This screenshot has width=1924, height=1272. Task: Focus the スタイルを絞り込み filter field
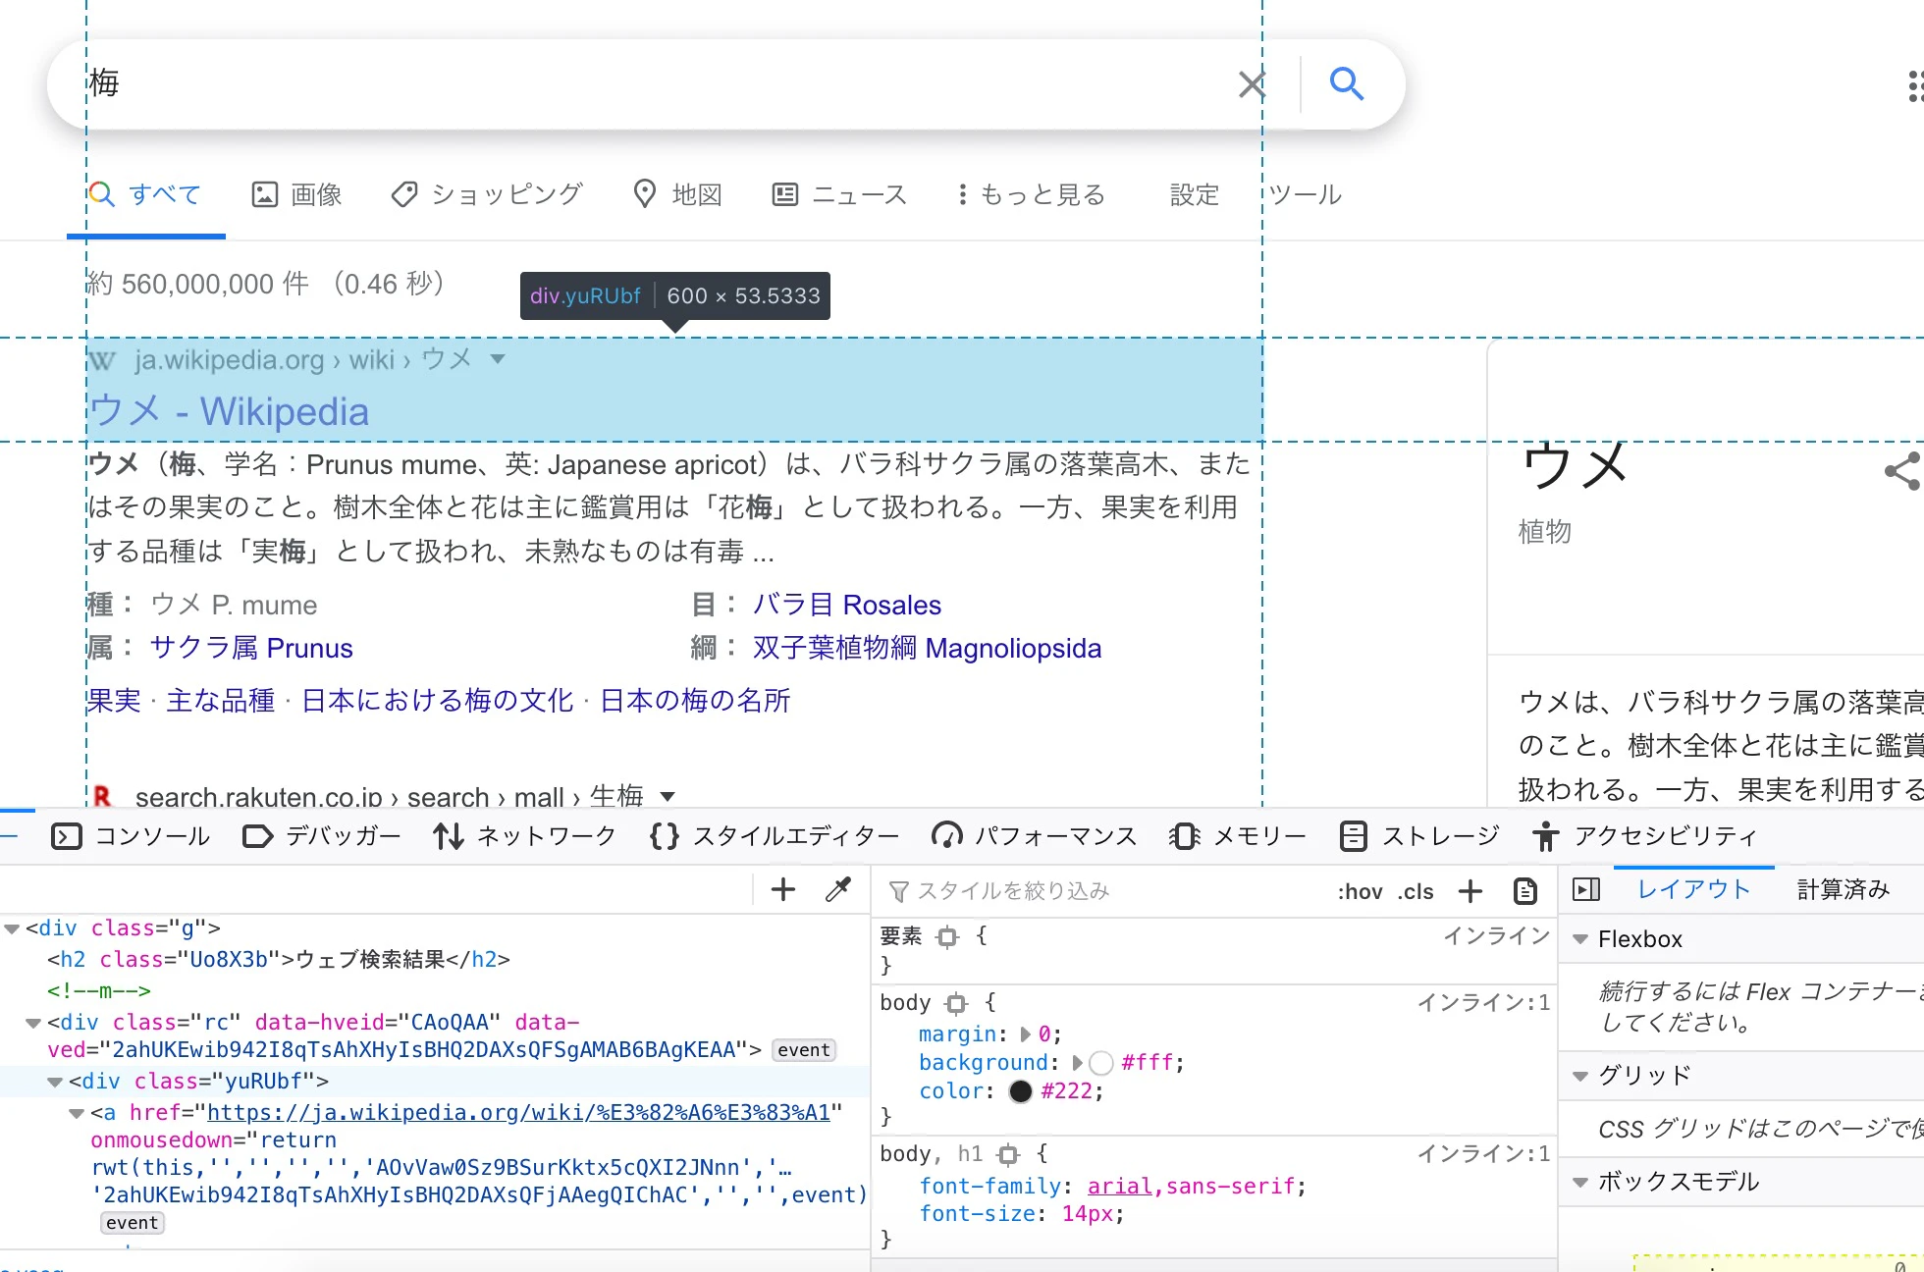point(1099,891)
